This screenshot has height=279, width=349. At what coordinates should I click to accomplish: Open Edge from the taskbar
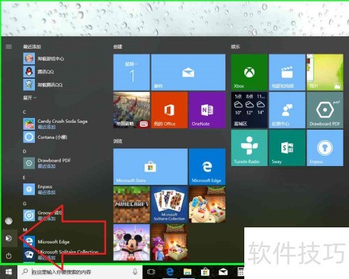pos(170,271)
